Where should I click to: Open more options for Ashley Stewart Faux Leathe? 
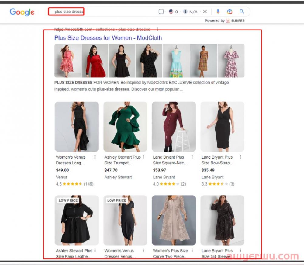click(x=95, y=250)
